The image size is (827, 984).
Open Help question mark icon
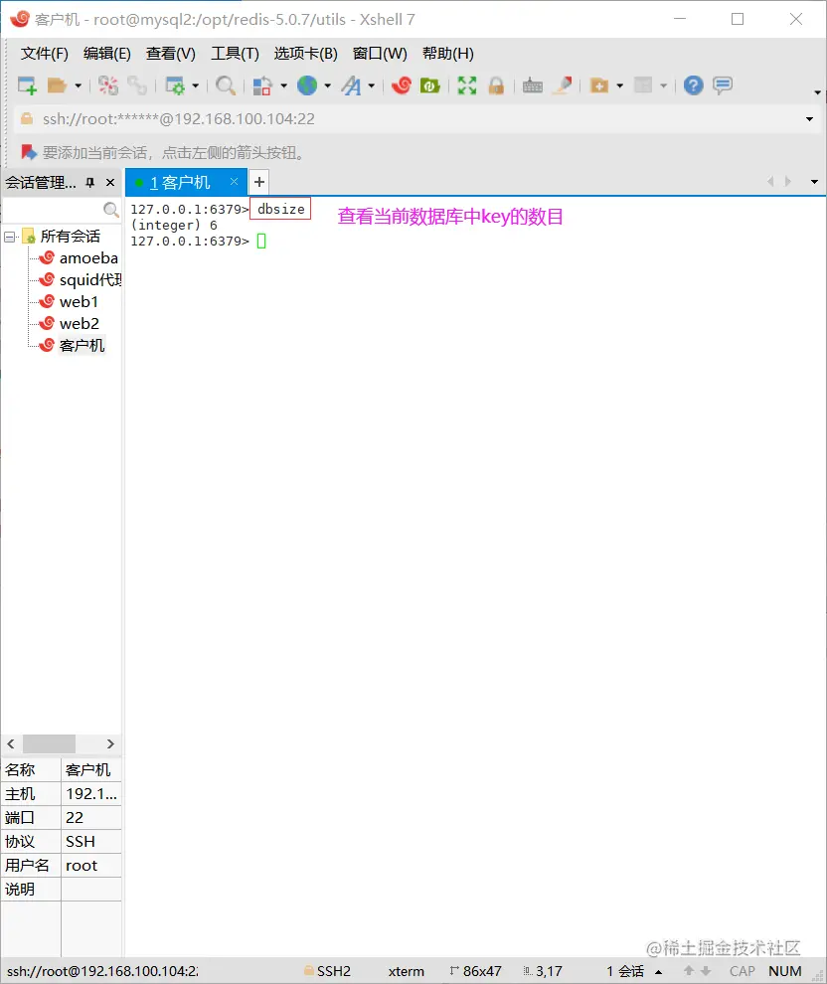694,85
